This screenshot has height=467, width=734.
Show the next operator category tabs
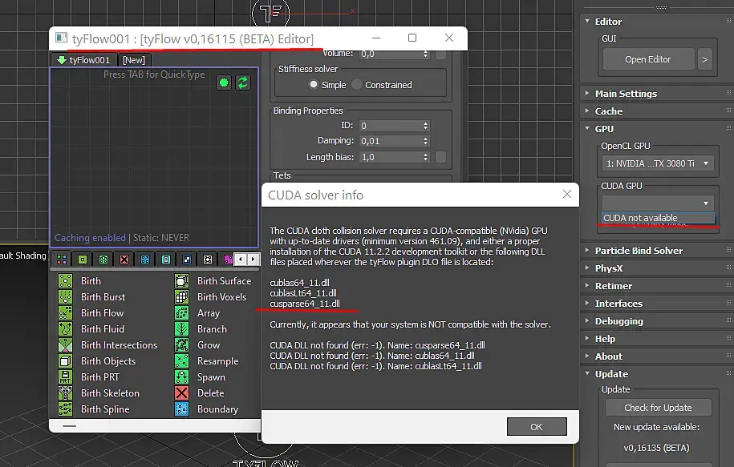253,259
